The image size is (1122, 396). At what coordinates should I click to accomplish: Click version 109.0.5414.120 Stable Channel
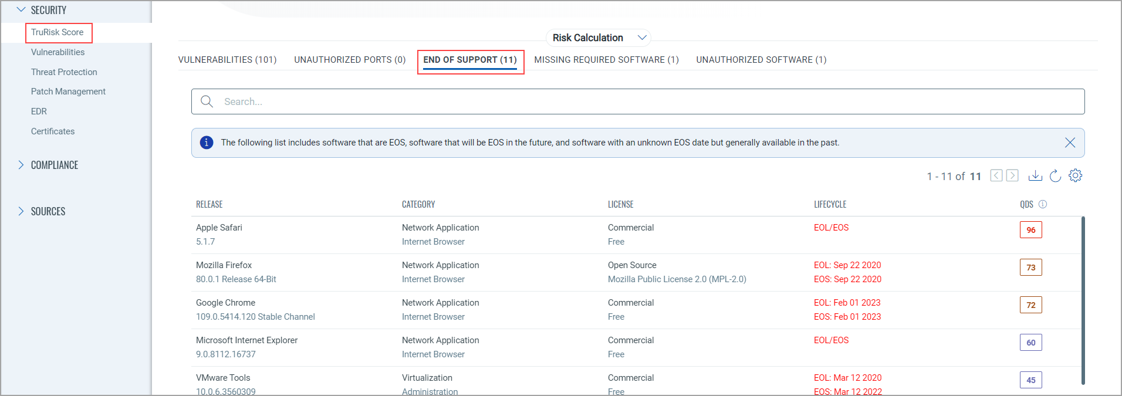(x=255, y=317)
